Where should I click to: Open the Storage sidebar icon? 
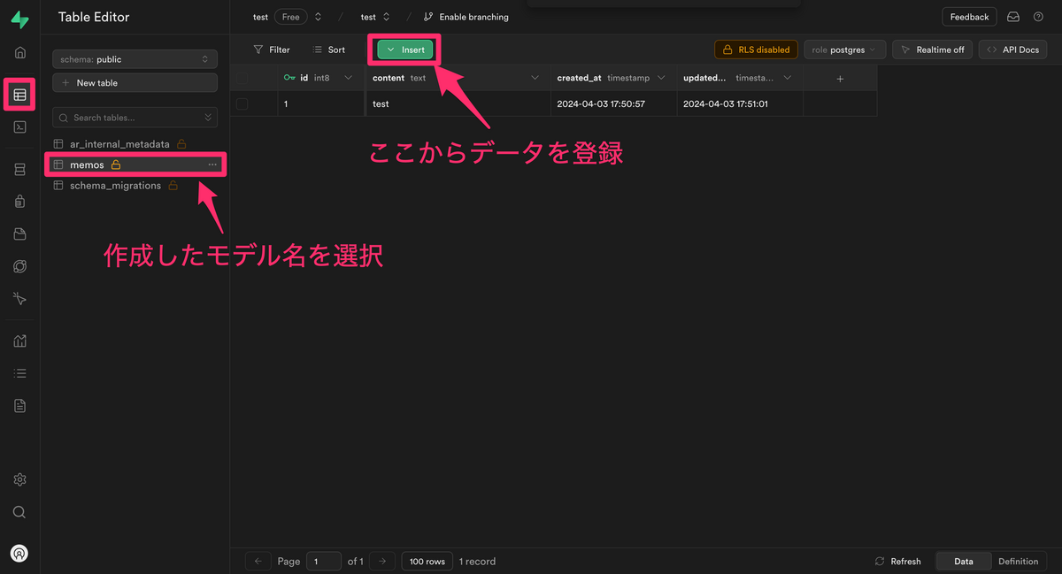click(19, 234)
